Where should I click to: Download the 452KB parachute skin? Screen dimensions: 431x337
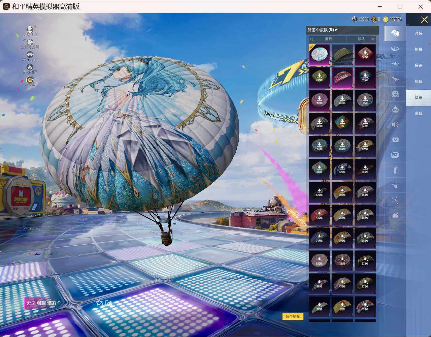tap(342, 284)
